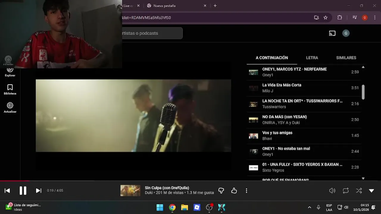Open the Biblioteca sidebar item
This screenshot has width=381, height=214.
pos(10,89)
